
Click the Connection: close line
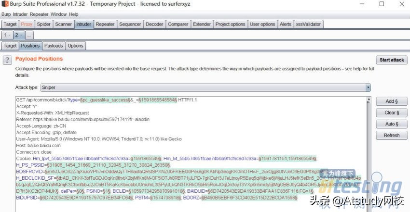click(34, 152)
